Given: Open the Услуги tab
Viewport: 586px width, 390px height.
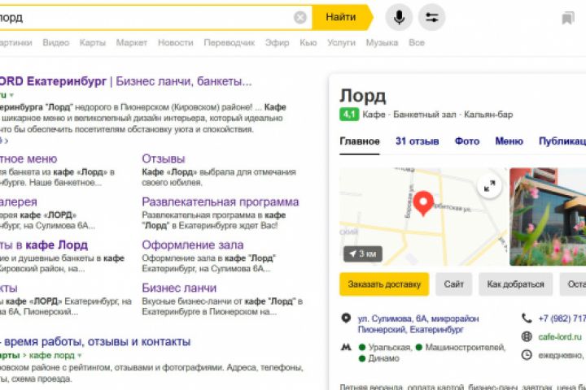Looking at the screenshot, I should [x=341, y=42].
